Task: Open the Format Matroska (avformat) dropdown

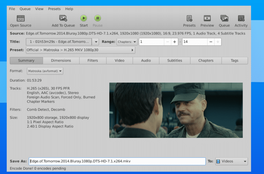Action: pyautogui.click(x=45, y=71)
